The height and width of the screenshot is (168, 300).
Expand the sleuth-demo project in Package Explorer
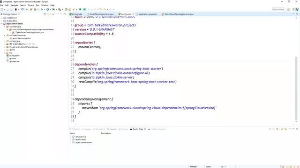tap(2, 21)
